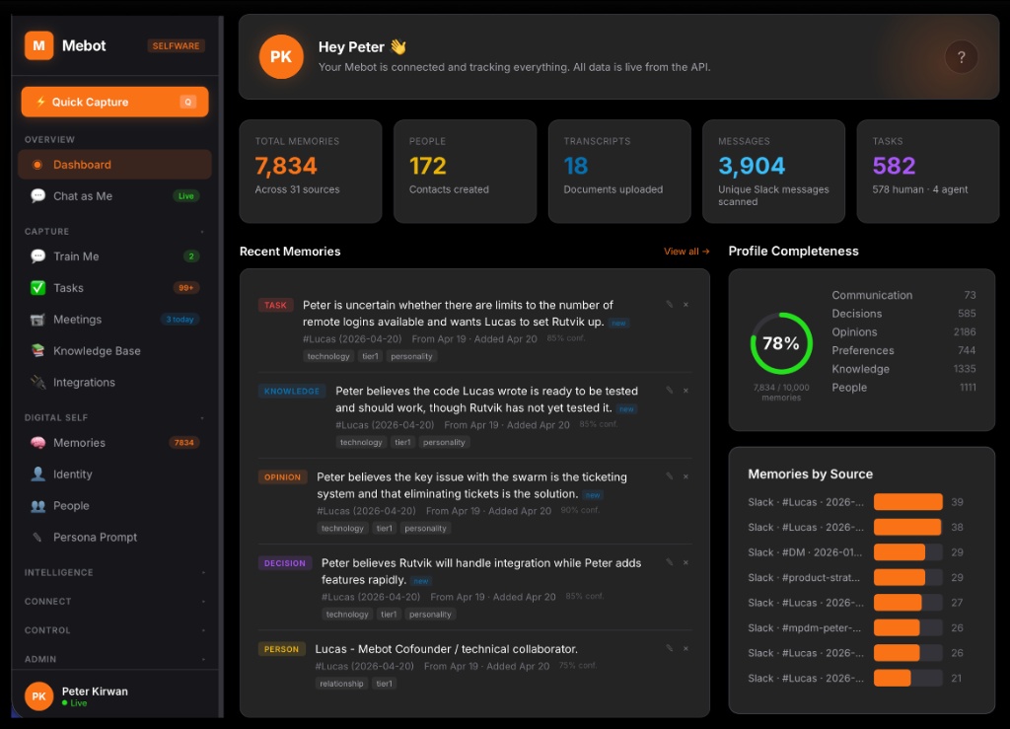Open the Tasks 582 stat card

click(928, 172)
